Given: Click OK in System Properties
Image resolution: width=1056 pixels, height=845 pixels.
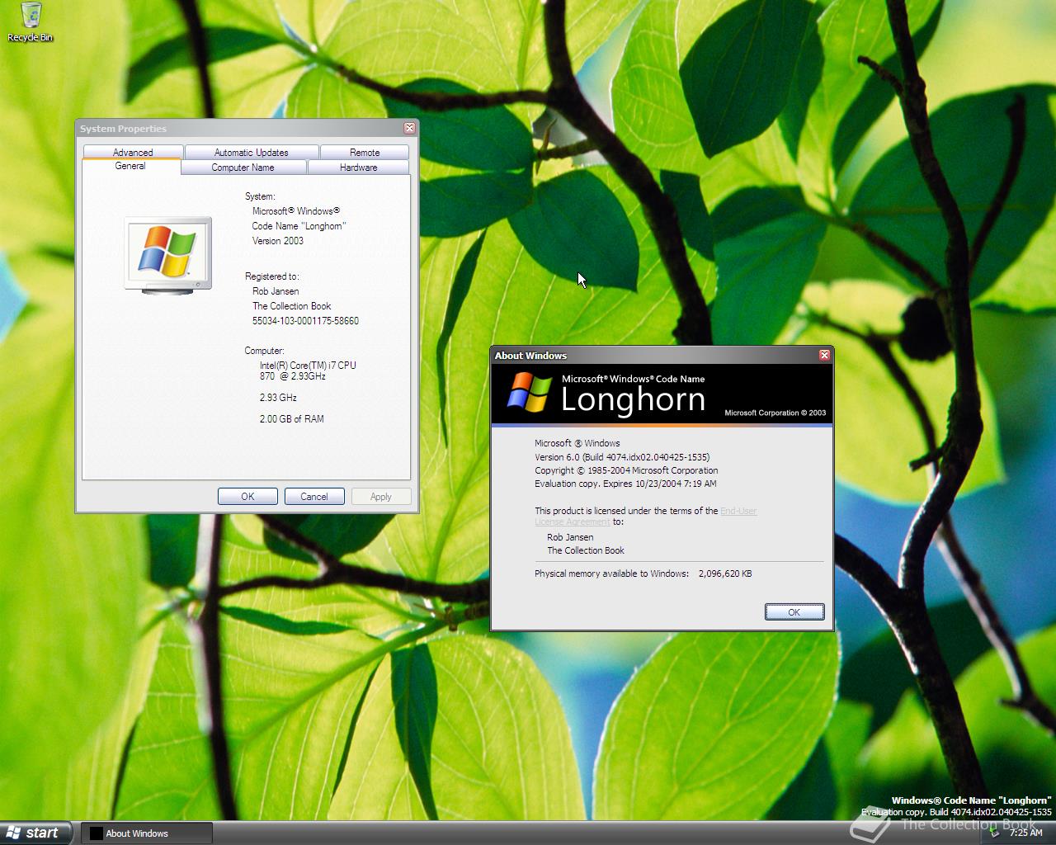Looking at the screenshot, I should [x=247, y=496].
